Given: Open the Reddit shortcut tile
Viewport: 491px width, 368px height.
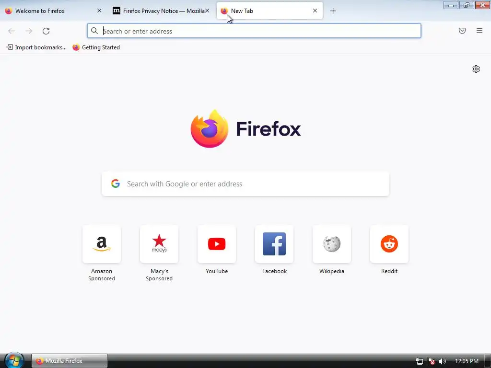Looking at the screenshot, I should point(389,244).
